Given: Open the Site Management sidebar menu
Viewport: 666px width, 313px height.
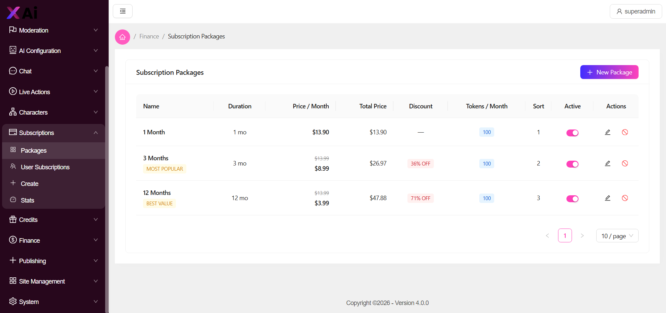Looking at the screenshot, I should point(53,281).
